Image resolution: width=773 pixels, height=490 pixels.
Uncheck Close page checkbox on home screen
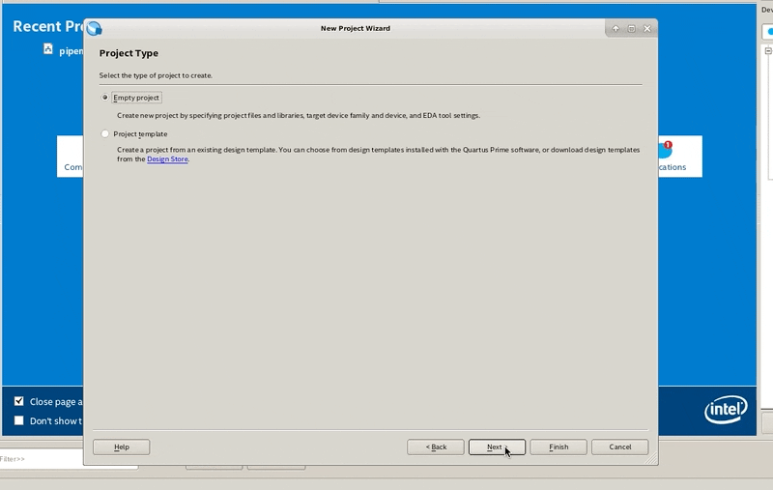pyautogui.click(x=18, y=401)
